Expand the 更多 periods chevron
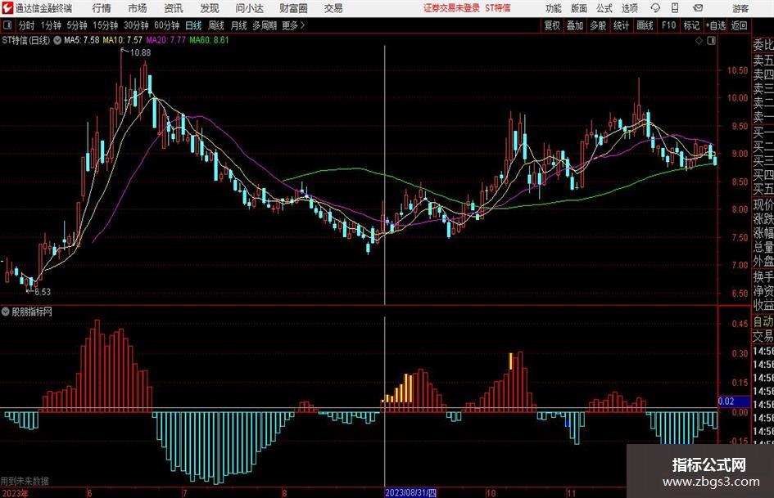 tap(294, 25)
